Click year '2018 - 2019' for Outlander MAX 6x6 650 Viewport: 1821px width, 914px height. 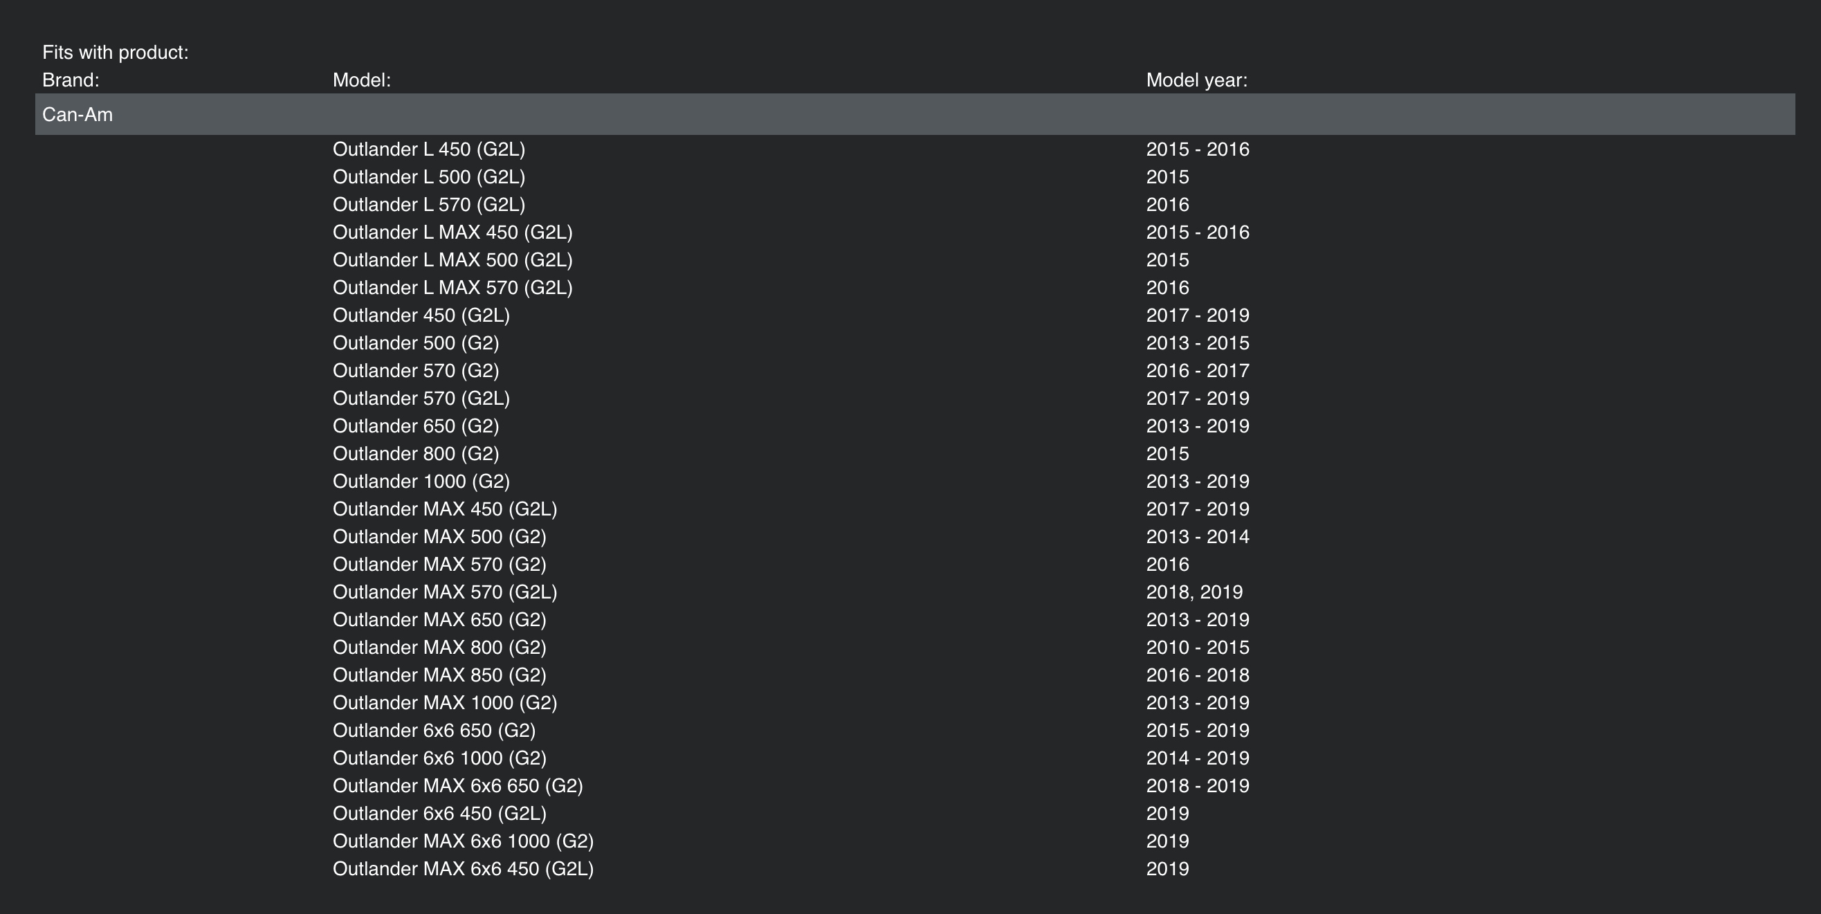tap(1198, 785)
